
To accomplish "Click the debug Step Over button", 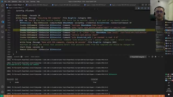I will tap(142, 8).
